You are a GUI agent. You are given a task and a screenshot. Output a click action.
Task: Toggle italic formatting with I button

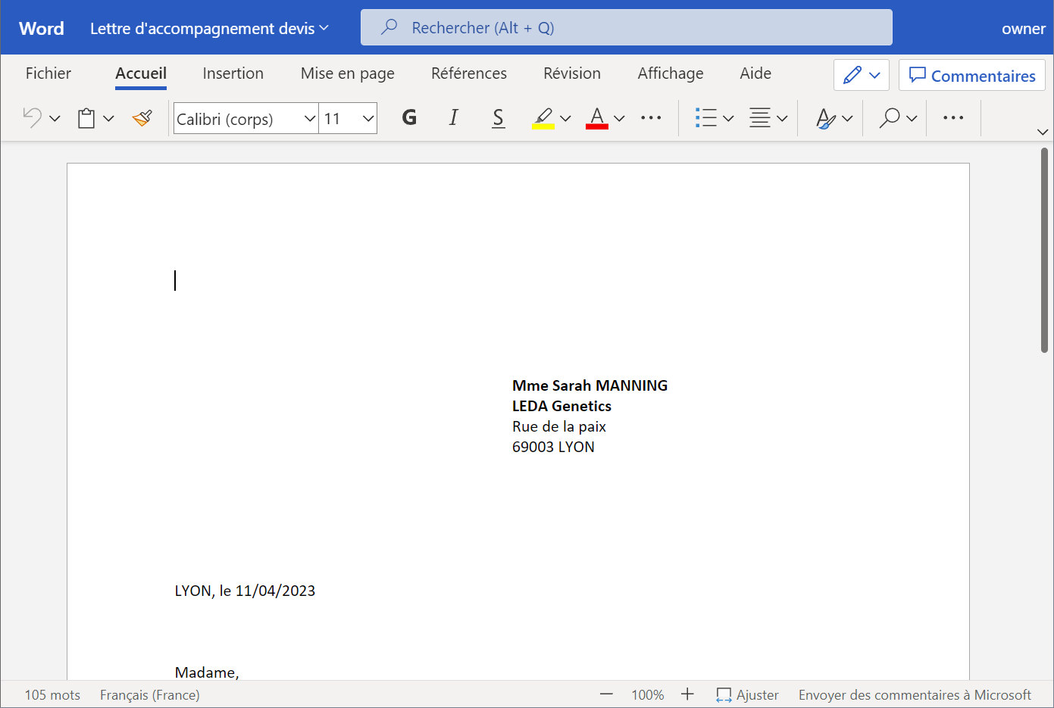point(453,118)
